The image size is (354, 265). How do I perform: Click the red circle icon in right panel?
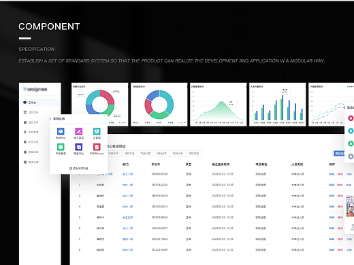[x=351, y=118]
